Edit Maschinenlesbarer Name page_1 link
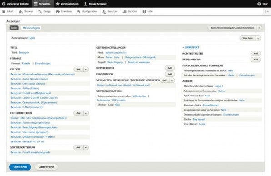Viewport: 271px width, 176px height. pos(219,86)
